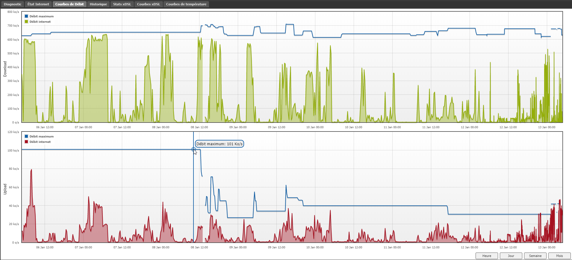Click the Download axis label
Screen dimensions: 572x260
(x=5, y=69)
